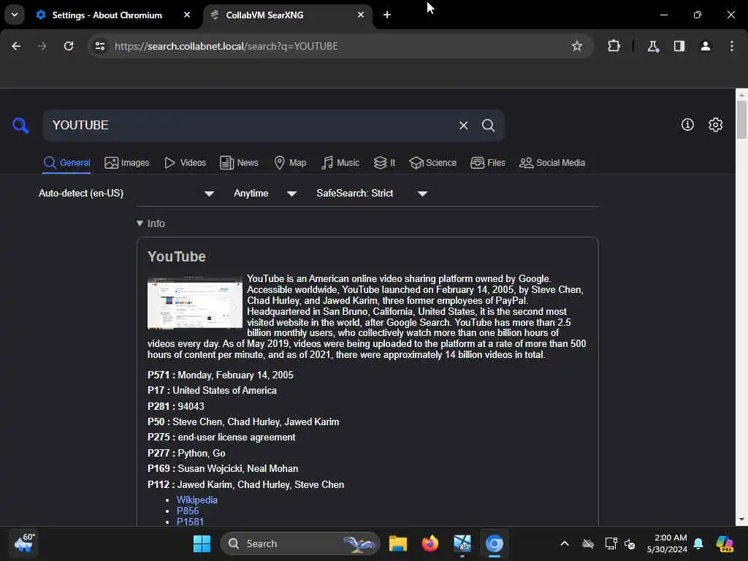Switch to Map search category

pos(291,163)
